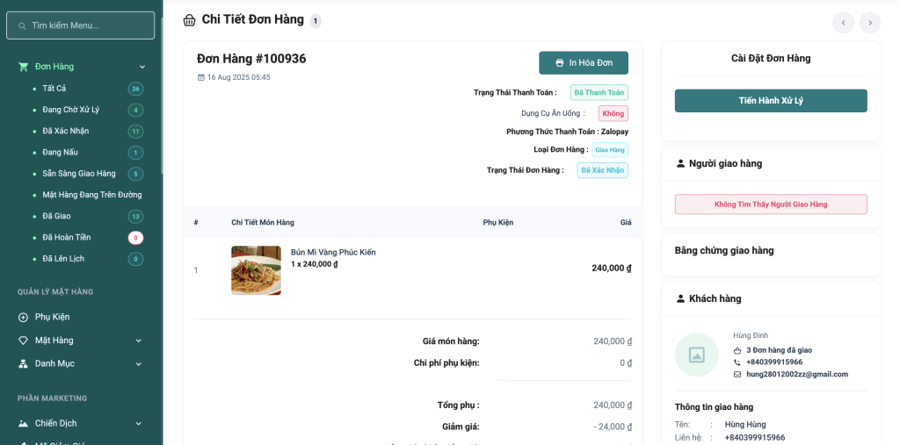Go to next order arrow
900x445 pixels.
coord(870,23)
